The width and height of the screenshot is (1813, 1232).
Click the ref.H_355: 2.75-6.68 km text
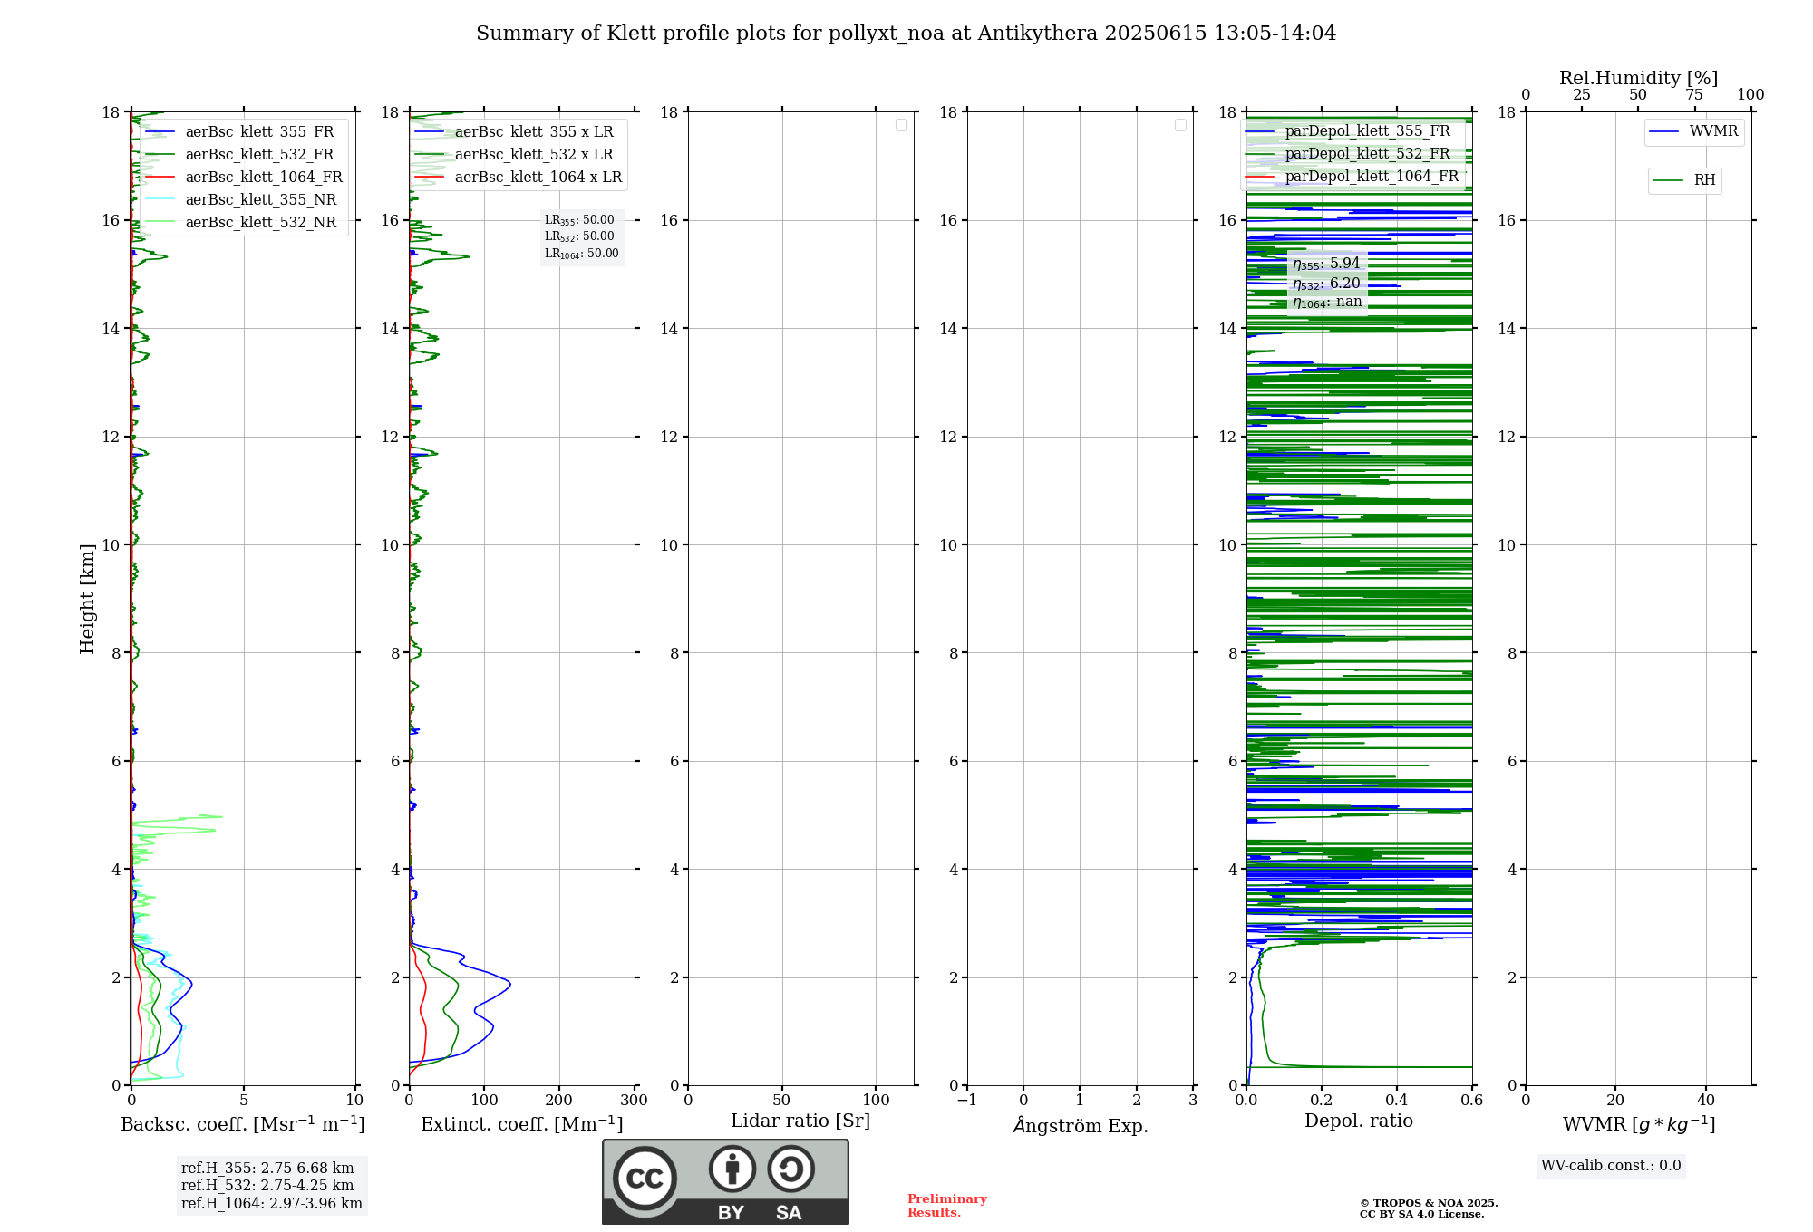pyautogui.click(x=267, y=1169)
